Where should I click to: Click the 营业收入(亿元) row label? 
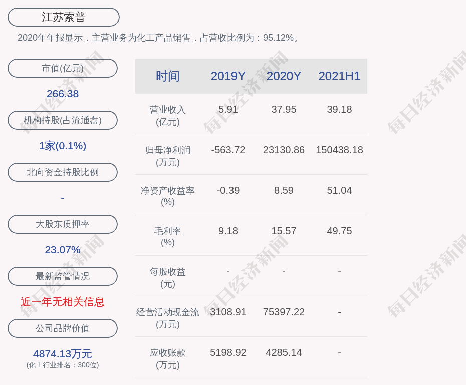click(x=168, y=116)
